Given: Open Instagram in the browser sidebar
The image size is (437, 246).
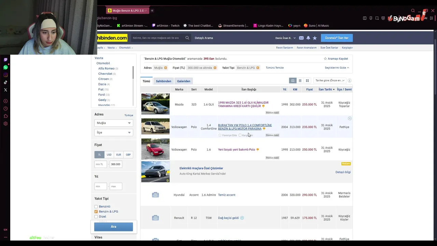Looking at the screenshot, I should click(5, 75).
